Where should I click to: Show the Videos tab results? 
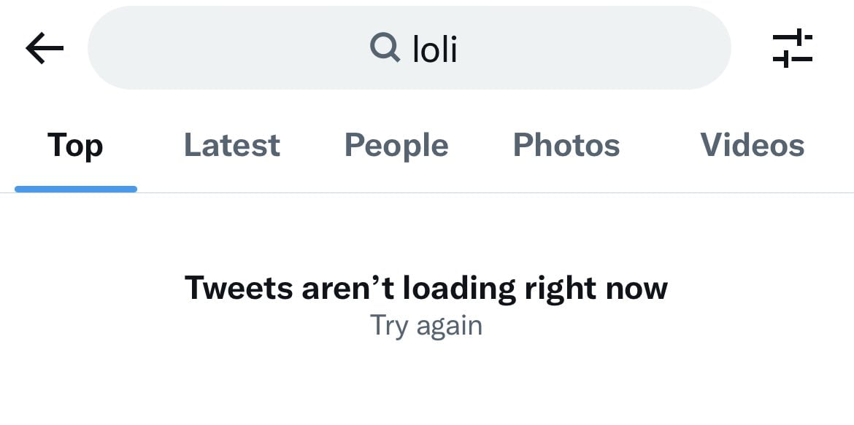pyautogui.click(x=752, y=145)
